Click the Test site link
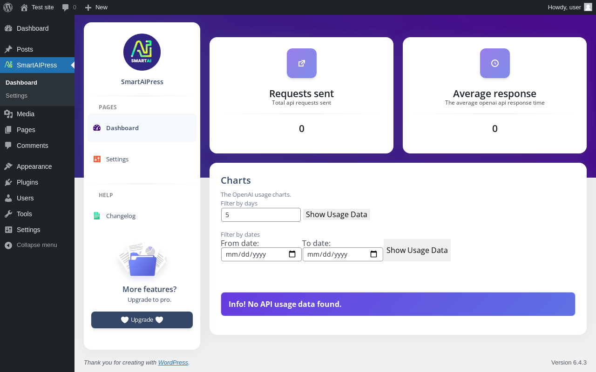This screenshot has width=596, height=372. (x=37, y=7)
